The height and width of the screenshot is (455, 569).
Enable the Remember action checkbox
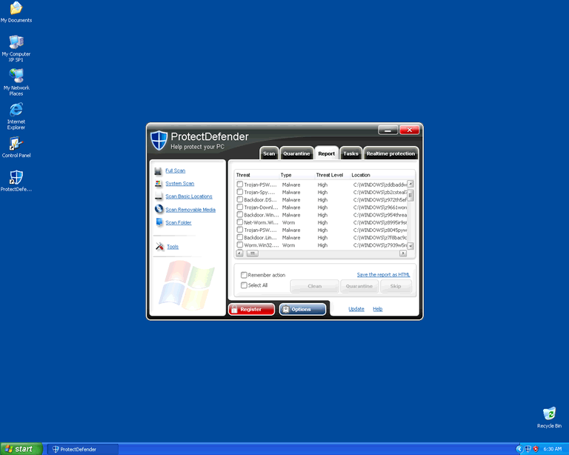(x=244, y=275)
